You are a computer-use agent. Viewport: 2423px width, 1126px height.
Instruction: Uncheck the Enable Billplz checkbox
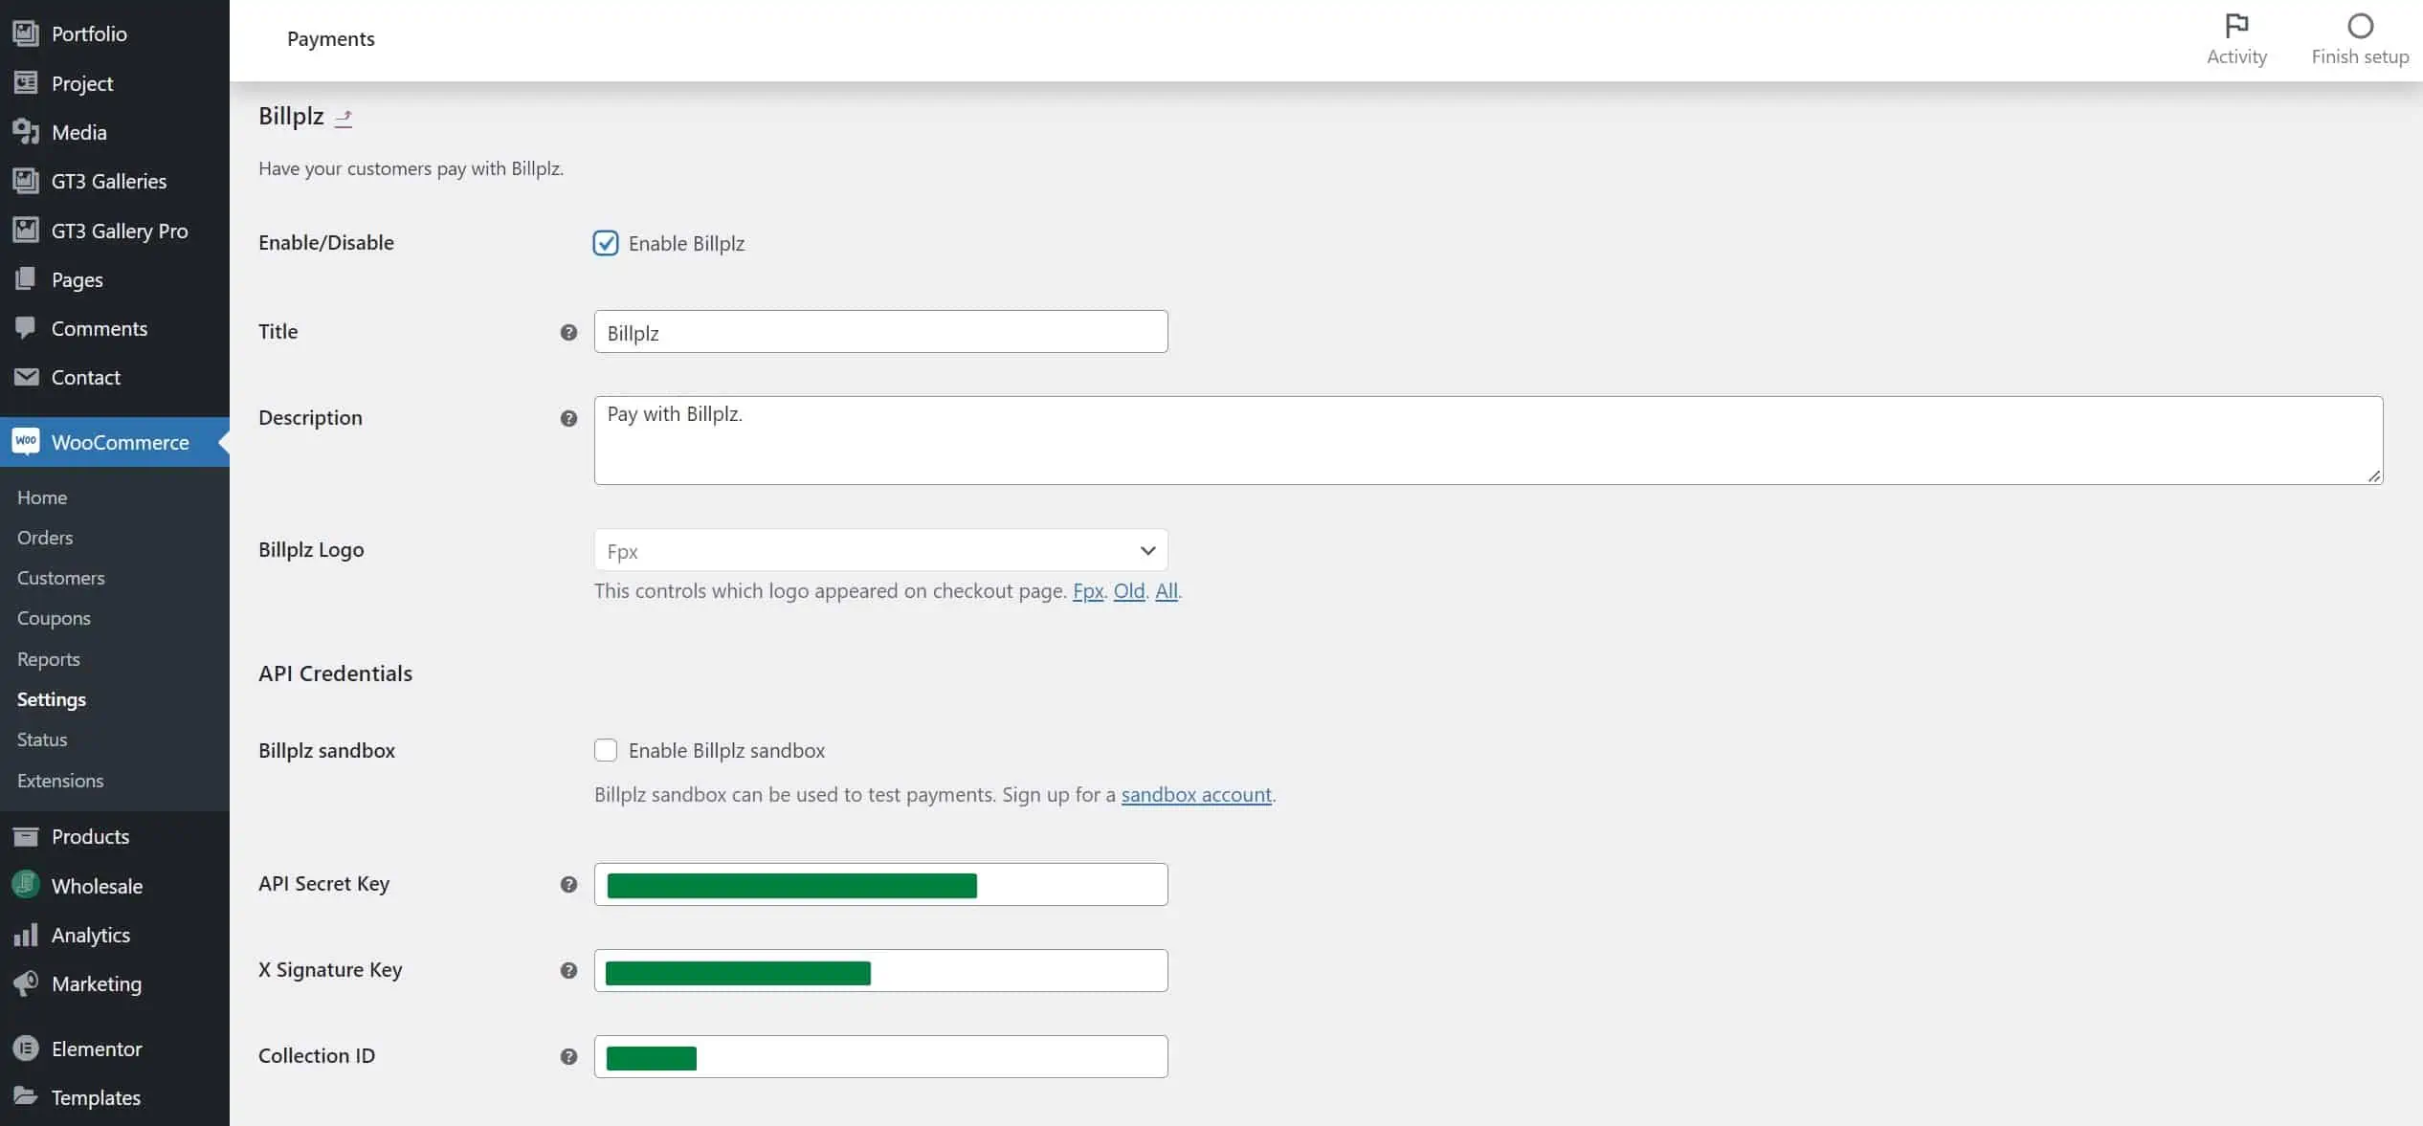606,243
